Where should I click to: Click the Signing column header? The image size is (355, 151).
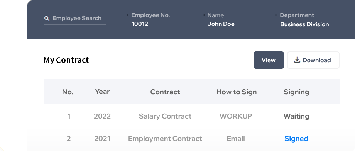296,92
